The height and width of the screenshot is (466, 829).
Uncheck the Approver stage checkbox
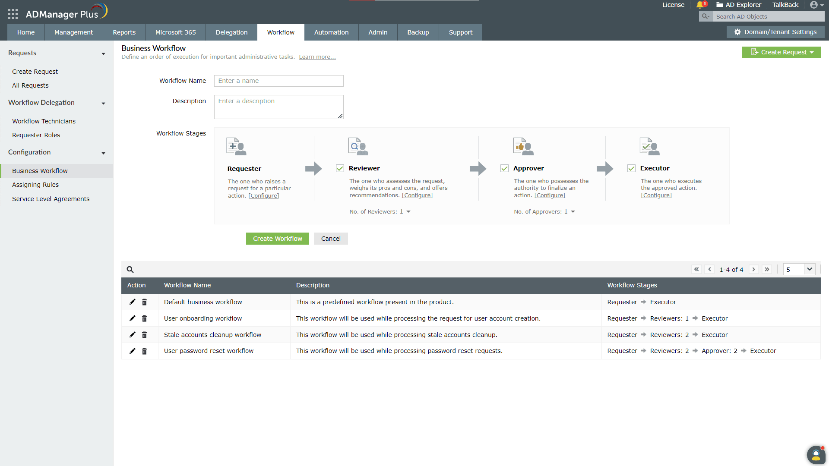pyautogui.click(x=504, y=168)
